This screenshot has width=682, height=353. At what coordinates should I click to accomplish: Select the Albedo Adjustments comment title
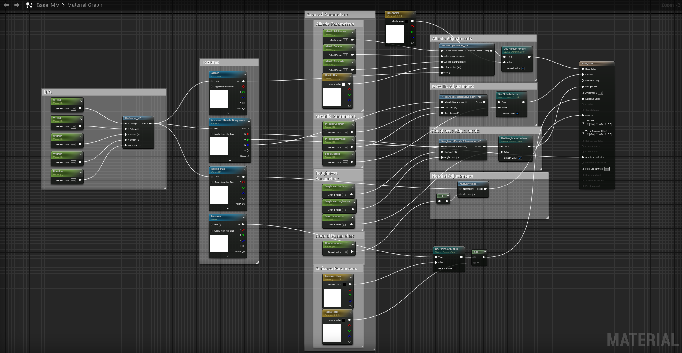pos(452,38)
